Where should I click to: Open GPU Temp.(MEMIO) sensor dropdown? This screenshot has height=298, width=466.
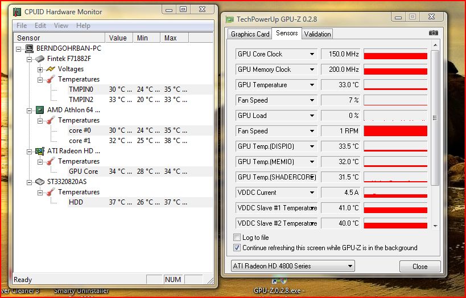coord(312,162)
